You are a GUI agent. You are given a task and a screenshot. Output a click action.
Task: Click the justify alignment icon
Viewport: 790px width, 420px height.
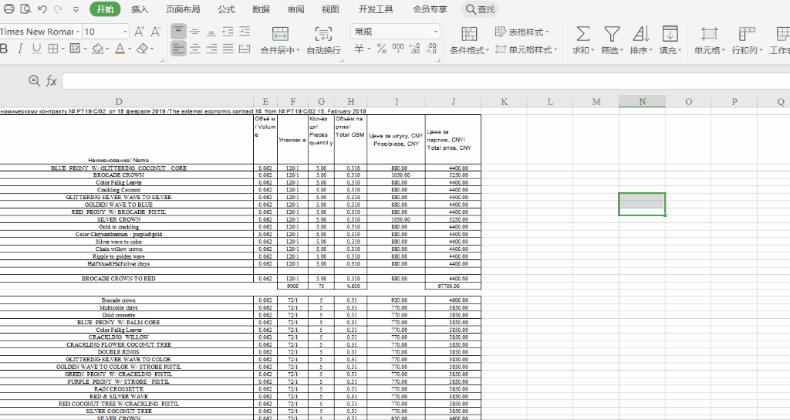(x=228, y=49)
